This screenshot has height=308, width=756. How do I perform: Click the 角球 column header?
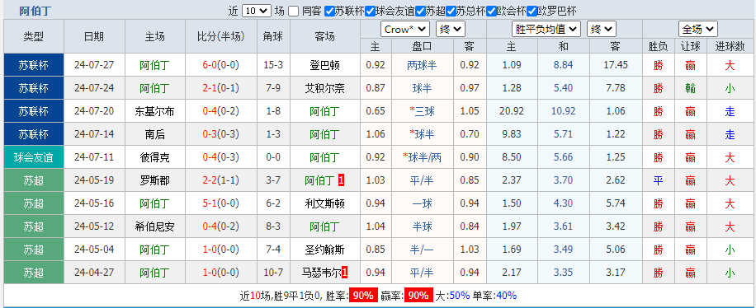coord(273,36)
